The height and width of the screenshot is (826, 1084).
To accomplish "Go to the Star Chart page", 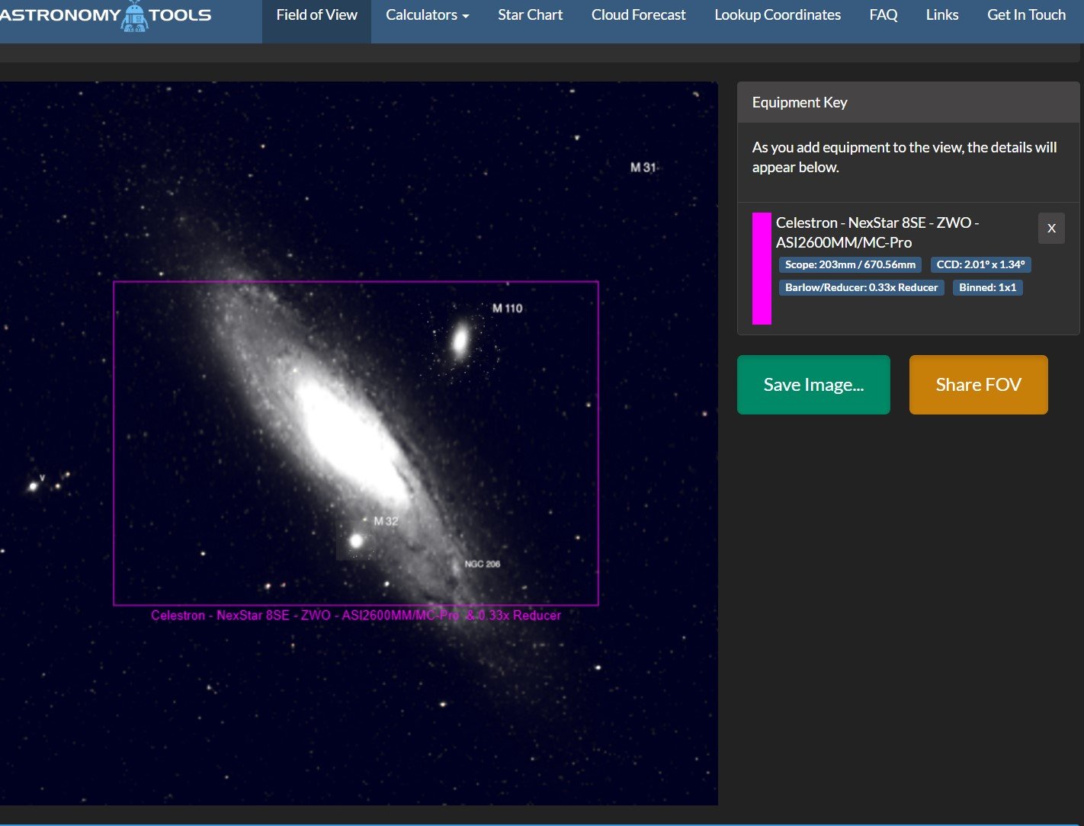I will click(530, 15).
